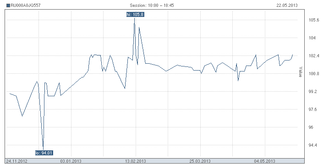Image resolution: width=329 pixels, height=165 pixels.
Task: Select the 25.03.2013 date tick label
Action: click(200, 161)
